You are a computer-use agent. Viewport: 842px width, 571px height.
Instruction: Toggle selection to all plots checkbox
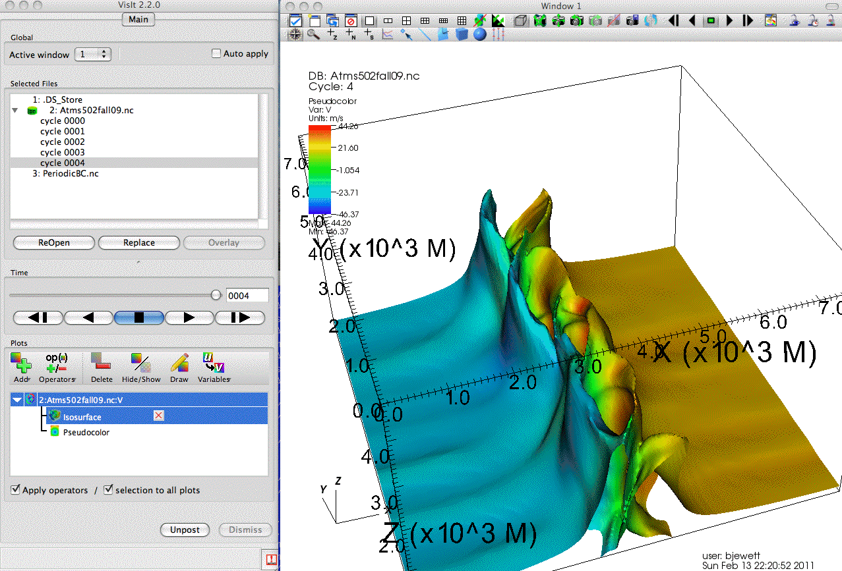(109, 490)
